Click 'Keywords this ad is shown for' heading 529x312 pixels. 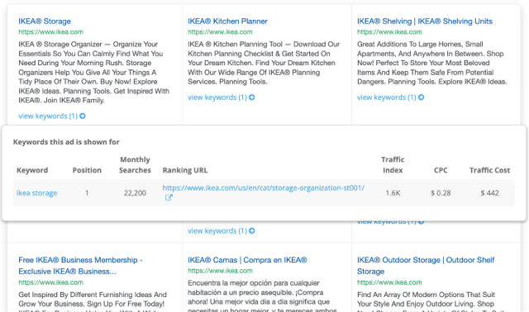(x=66, y=142)
